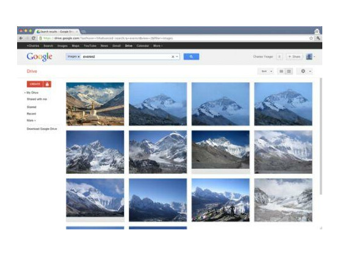Open second thumbnail in the second row
340x255 pixels.
158,152
